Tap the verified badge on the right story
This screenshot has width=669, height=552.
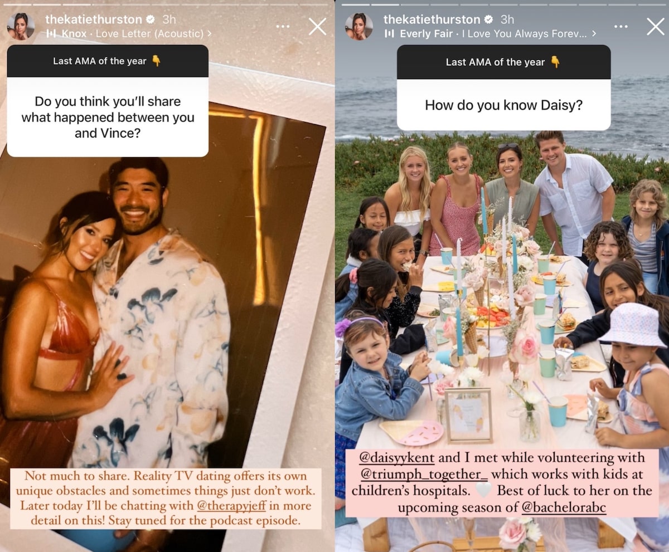489,19
